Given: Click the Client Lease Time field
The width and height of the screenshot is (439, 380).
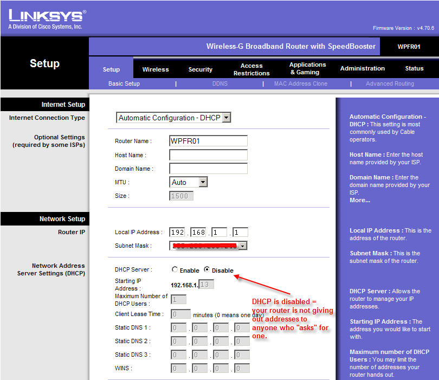Looking at the screenshot, I should pyautogui.click(x=180, y=314).
